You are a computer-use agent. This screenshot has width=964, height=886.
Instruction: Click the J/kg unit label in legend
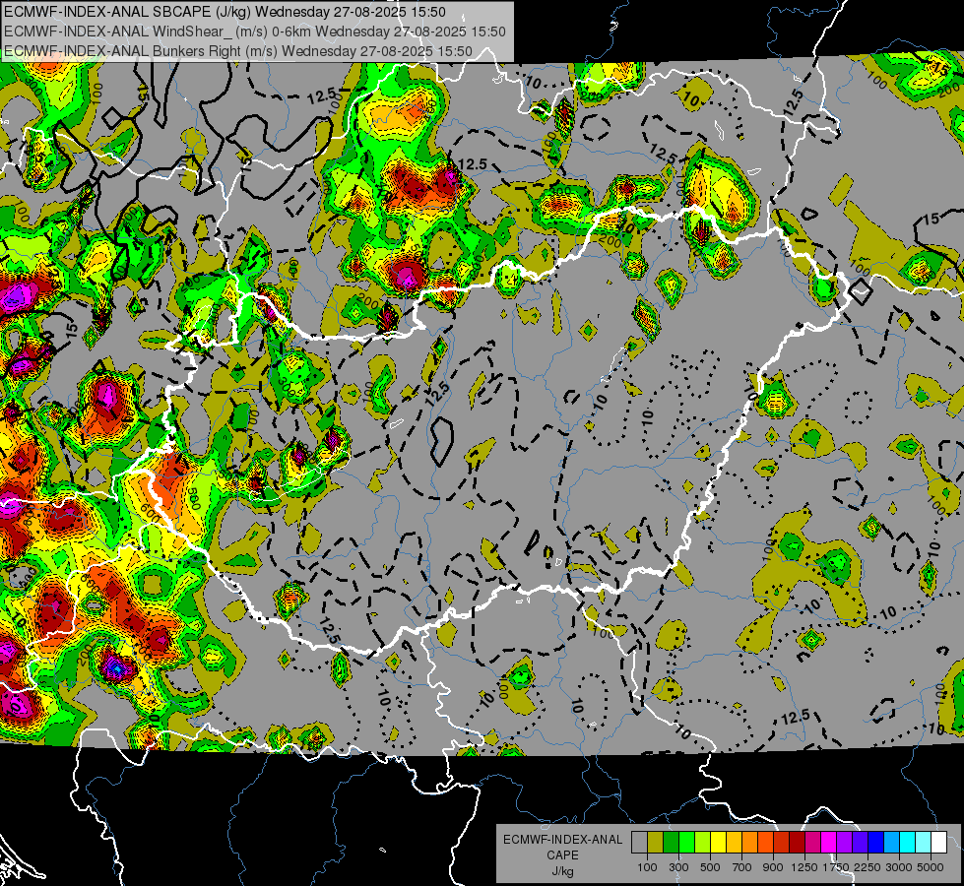click(563, 871)
